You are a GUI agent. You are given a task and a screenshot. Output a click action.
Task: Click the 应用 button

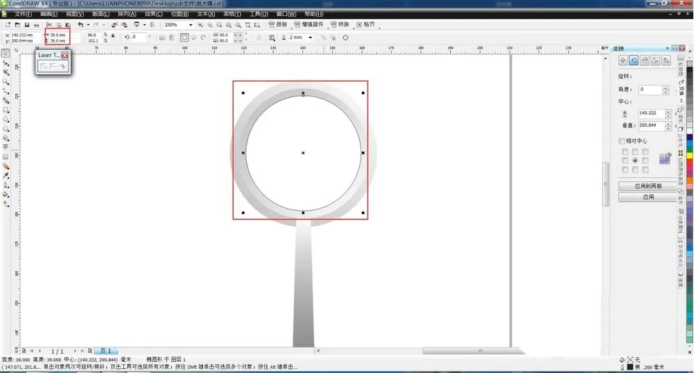(648, 197)
